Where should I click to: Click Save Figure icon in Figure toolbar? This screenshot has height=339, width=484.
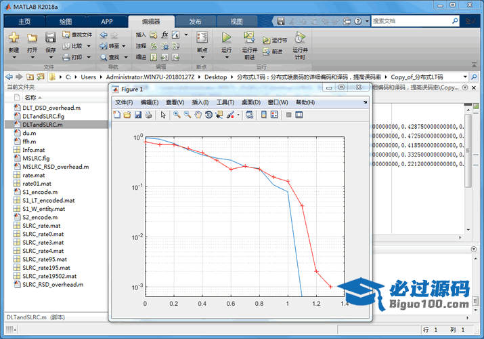[x=137, y=115]
